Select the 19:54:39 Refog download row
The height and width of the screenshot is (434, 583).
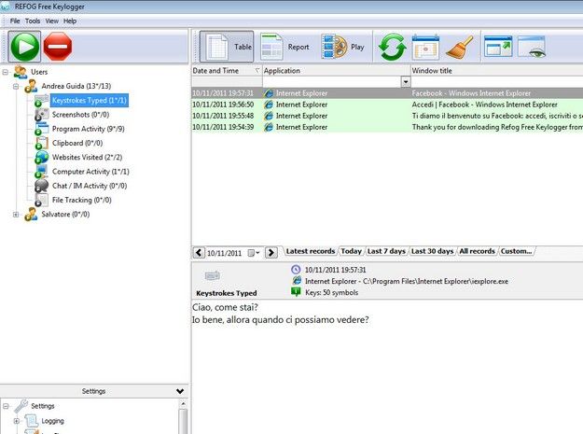387,127
